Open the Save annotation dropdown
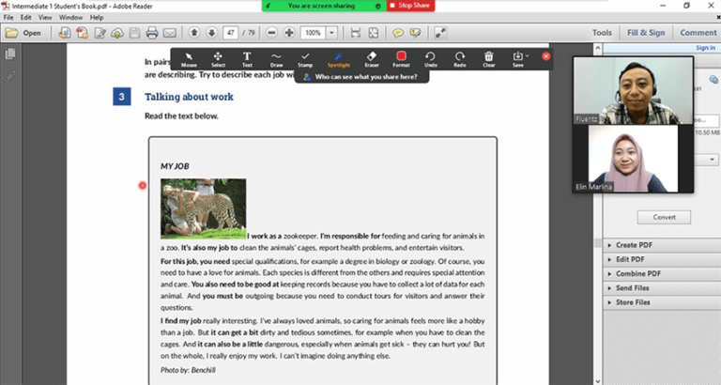The image size is (721, 385). click(519, 59)
